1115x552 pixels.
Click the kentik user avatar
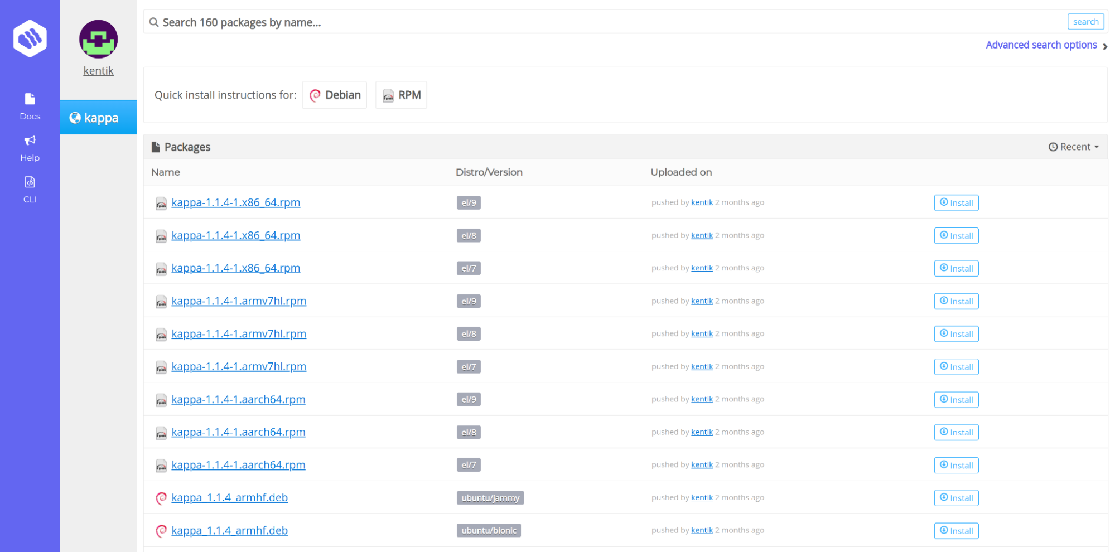(98, 39)
